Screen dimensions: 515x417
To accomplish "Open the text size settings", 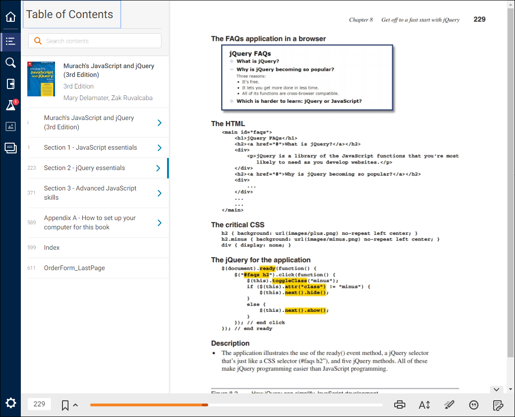I will [x=424, y=404].
